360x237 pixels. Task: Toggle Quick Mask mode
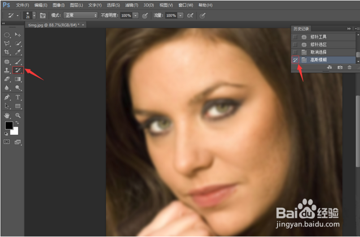coord(6,142)
